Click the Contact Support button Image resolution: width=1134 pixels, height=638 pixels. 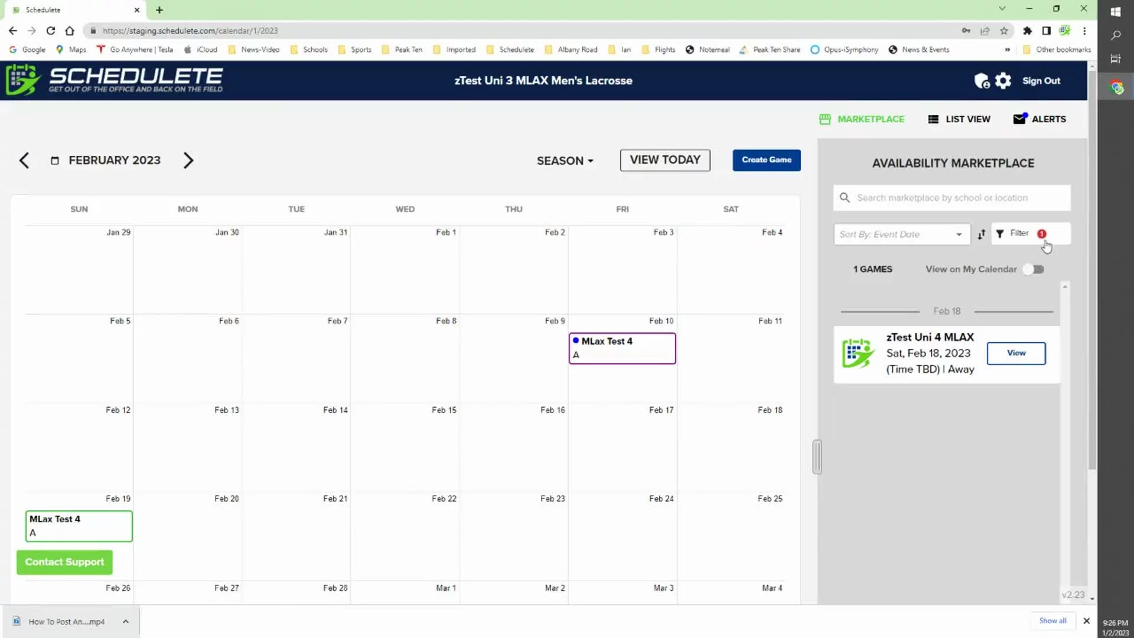coord(64,562)
